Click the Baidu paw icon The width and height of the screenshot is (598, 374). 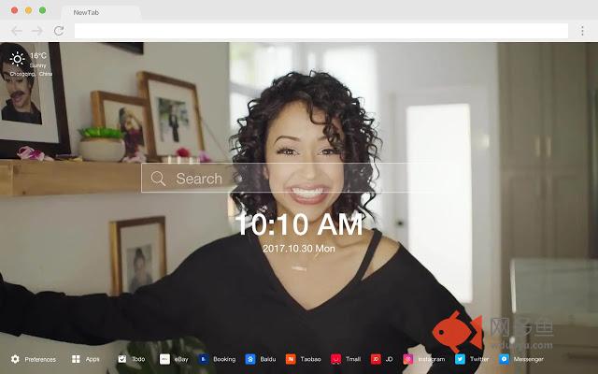pos(250,359)
